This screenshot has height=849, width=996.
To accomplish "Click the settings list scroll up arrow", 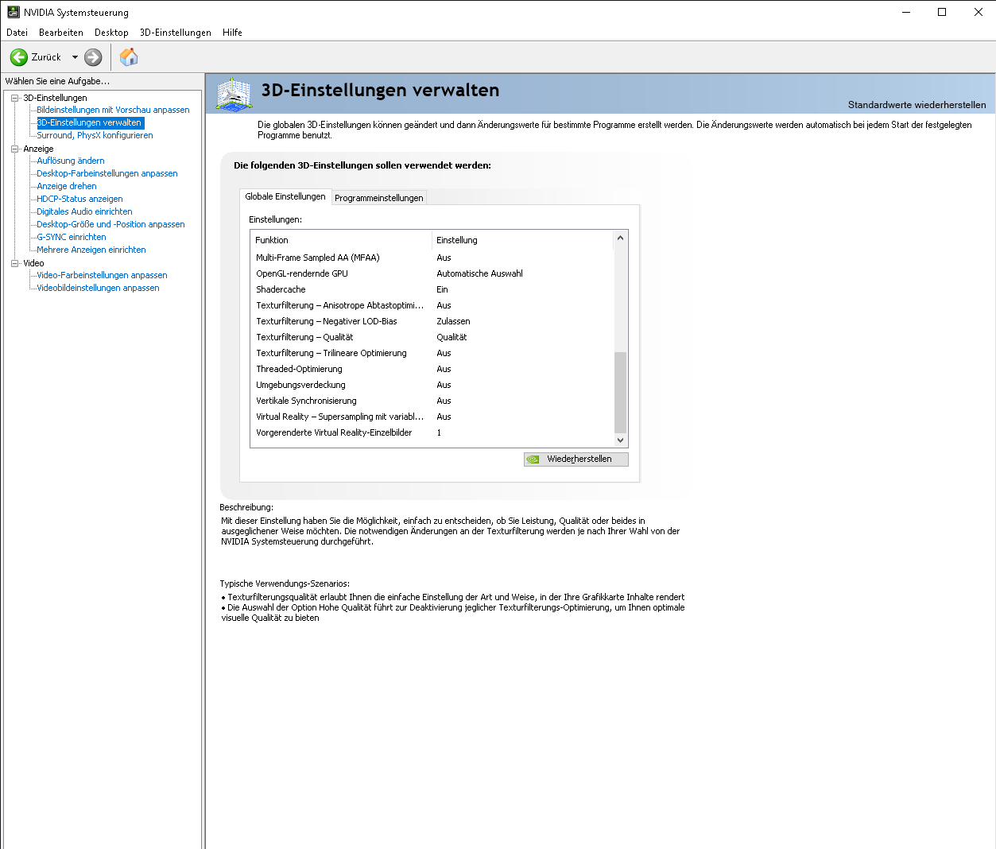I will [x=620, y=238].
